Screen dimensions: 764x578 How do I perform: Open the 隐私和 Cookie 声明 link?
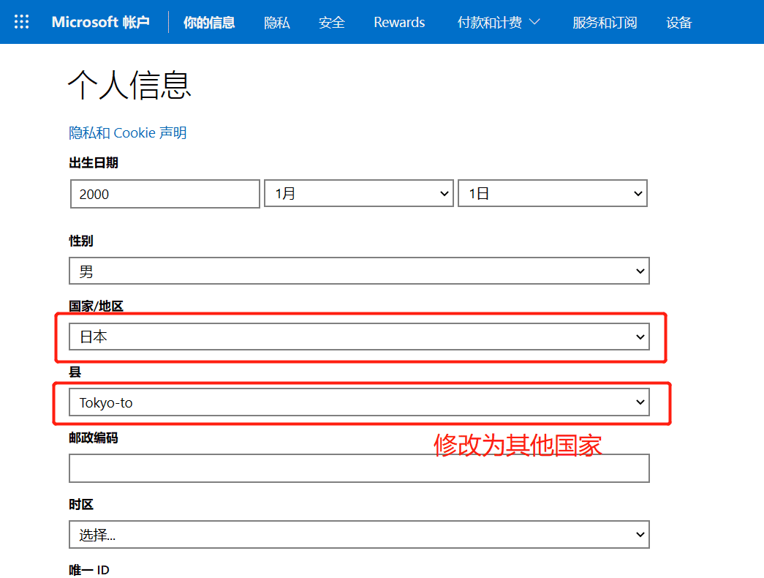pyautogui.click(x=128, y=132)
